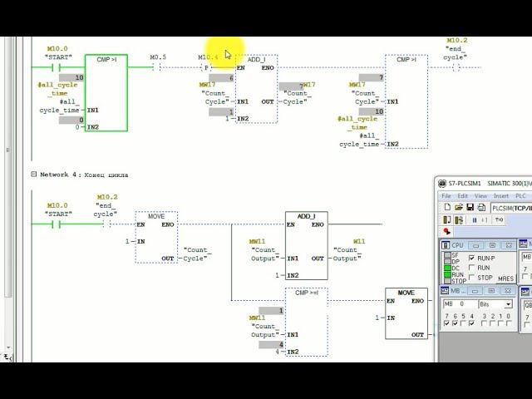Toggle bit 4 checkbox in MB 0
532x399 pixels.
471,323
